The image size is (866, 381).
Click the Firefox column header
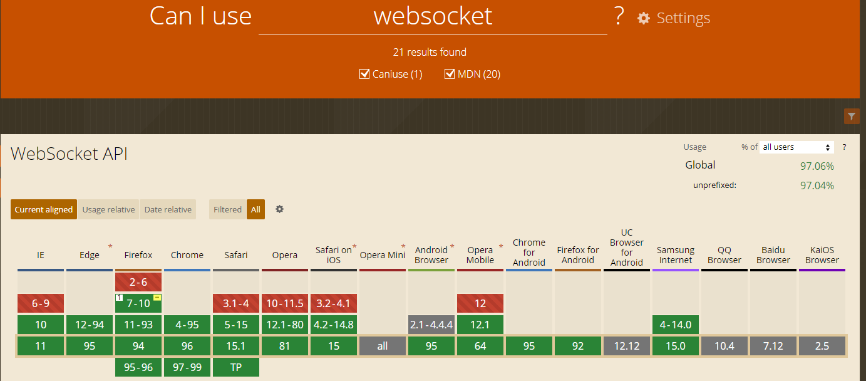[x=138, y=255]
